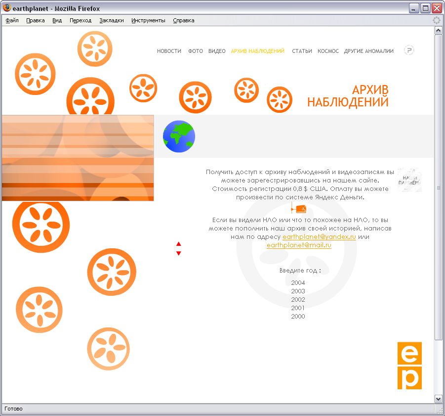Open the Наши партнеры thumbnail

[409, 180]
